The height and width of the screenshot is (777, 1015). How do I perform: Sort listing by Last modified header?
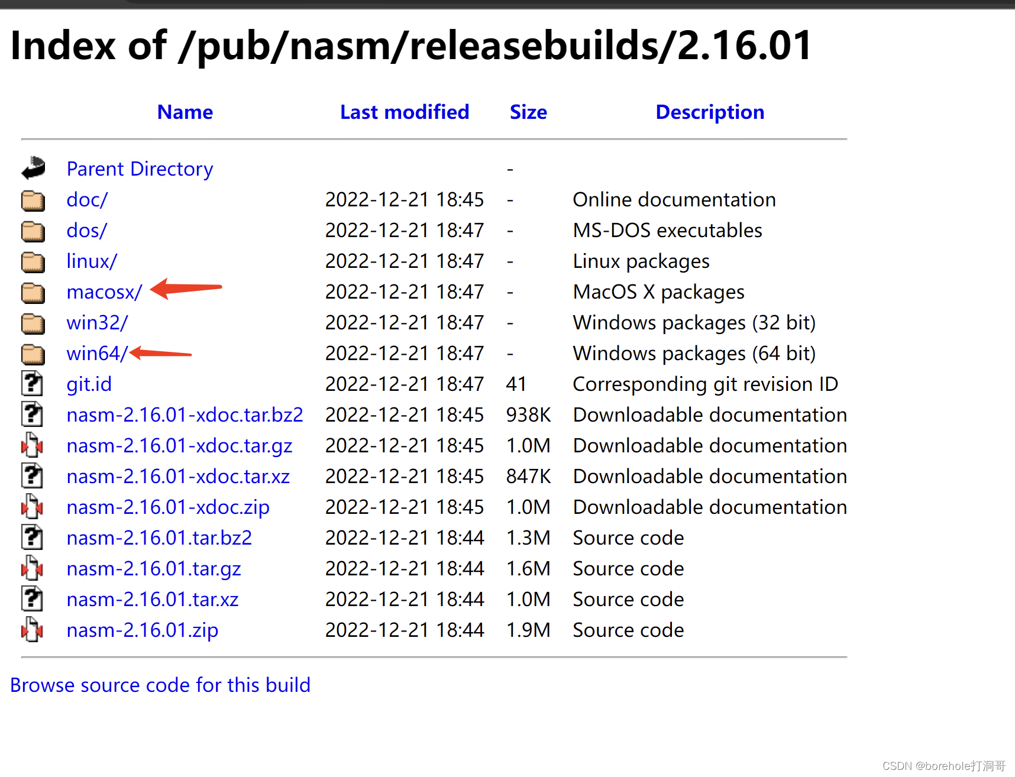(x=405, y=112)
